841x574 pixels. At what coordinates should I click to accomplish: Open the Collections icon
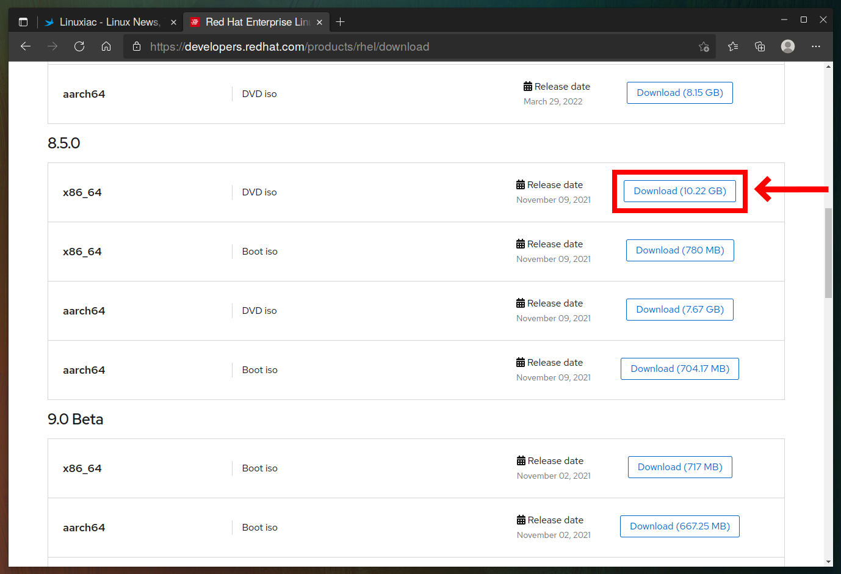point(759,46)
